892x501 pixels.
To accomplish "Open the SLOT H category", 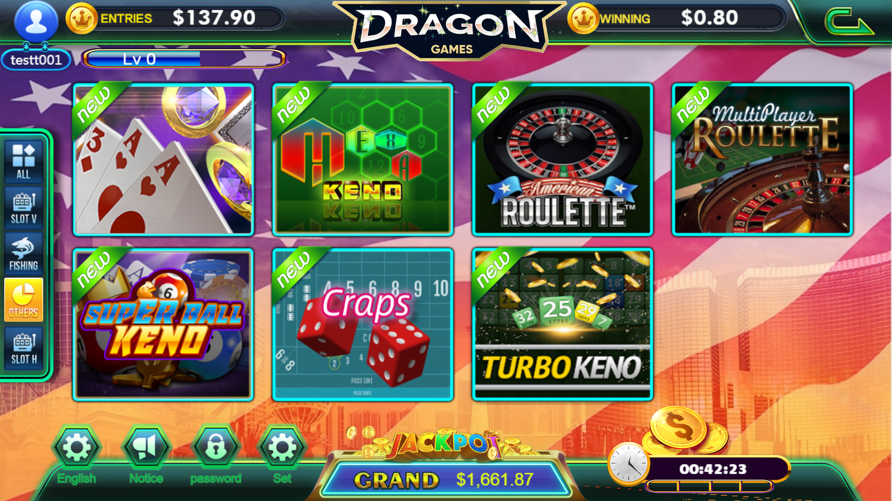I will 23,347.
